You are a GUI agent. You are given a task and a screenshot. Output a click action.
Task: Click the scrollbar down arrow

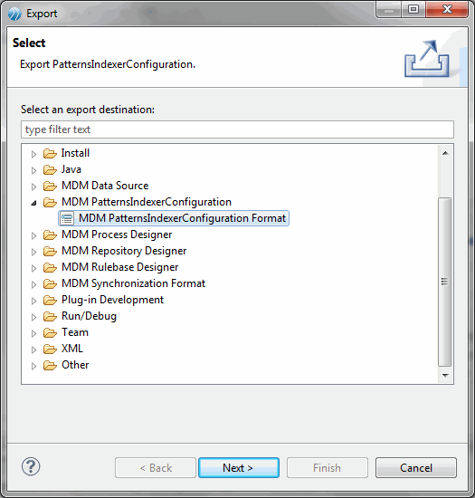[445, 376]
